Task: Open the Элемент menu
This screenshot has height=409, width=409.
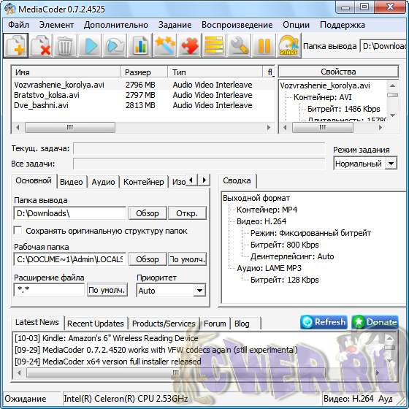Action: (56, 25)
